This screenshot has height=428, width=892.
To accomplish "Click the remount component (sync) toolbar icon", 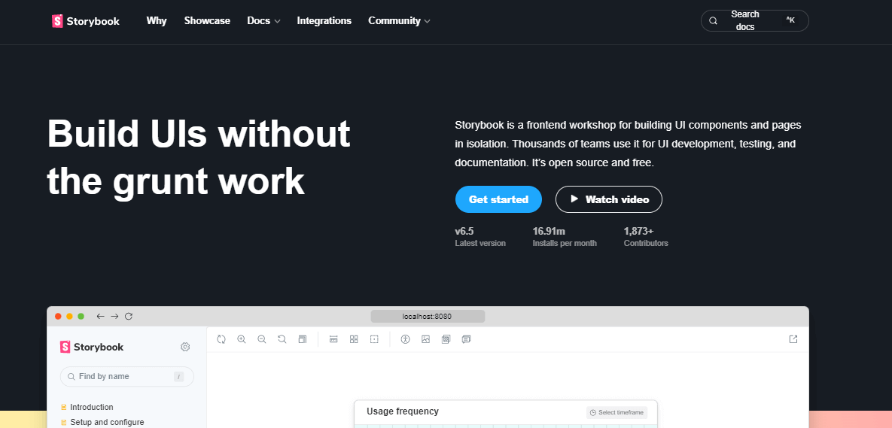I will click(x=221, y=339).
